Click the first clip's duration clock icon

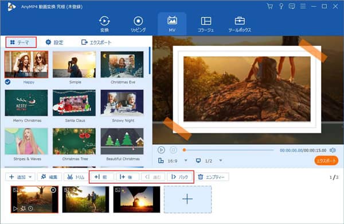pos(30,208)
